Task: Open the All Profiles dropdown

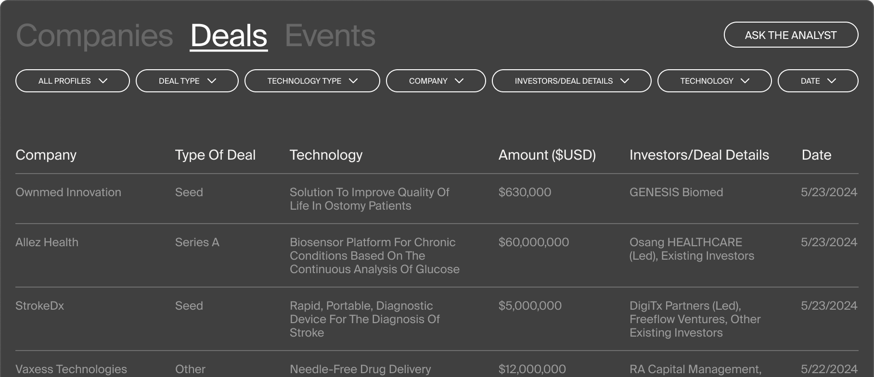Action: tap(73, 81)
